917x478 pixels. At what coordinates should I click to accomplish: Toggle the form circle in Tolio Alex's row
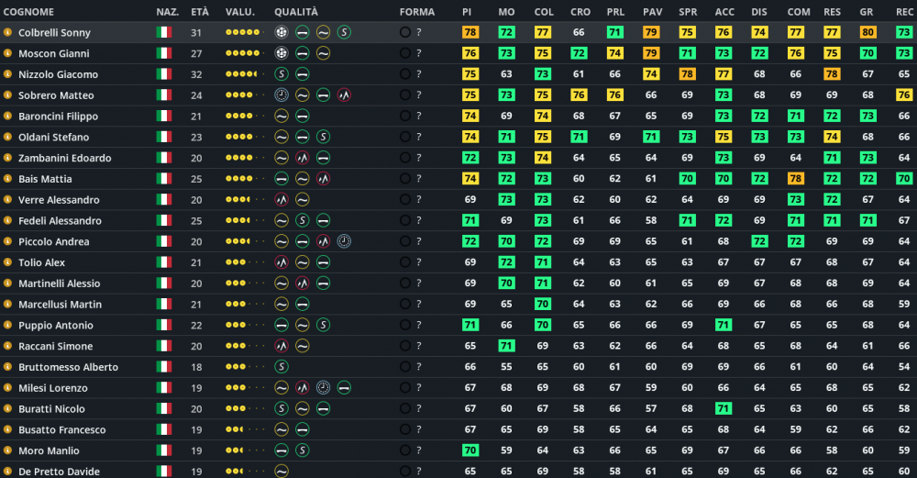(404, 262)
